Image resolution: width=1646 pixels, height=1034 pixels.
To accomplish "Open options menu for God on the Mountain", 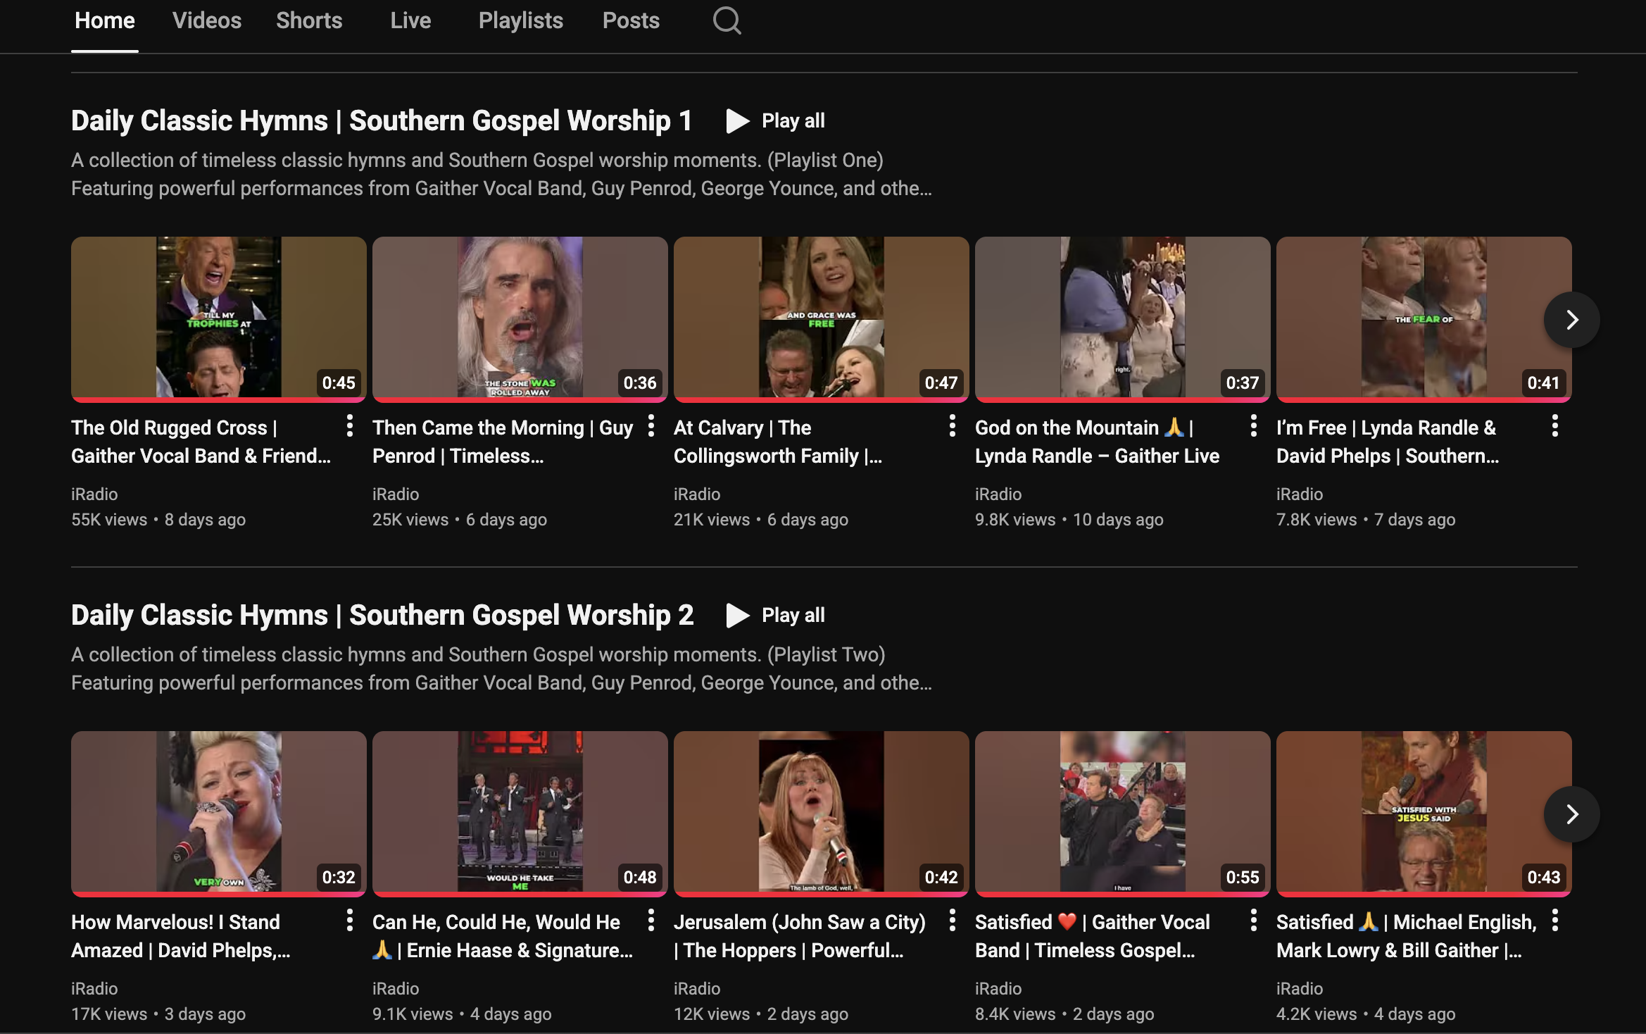I will [1254, 426].
